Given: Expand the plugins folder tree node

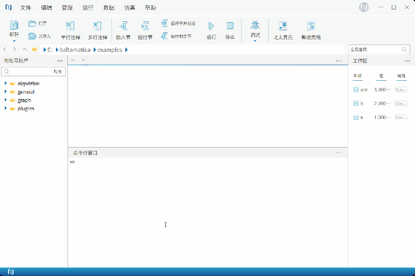Looking at the screenshot, I should tap(6, 108).
